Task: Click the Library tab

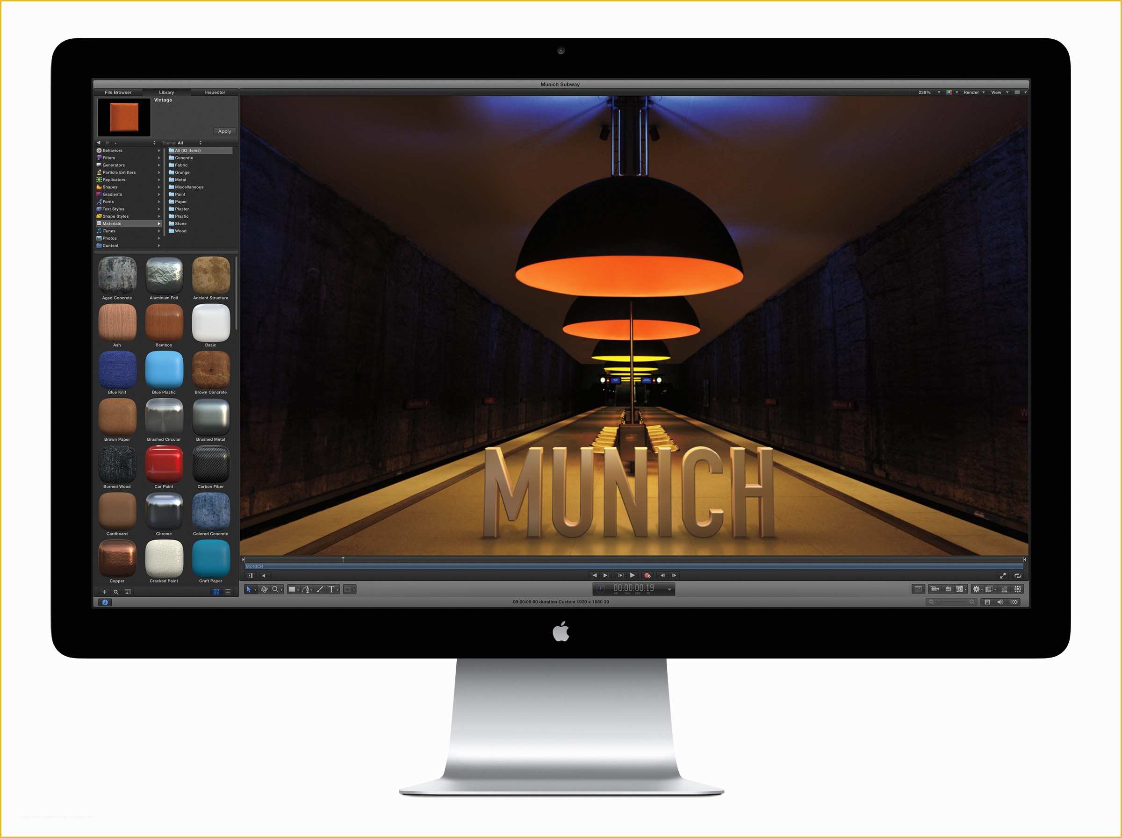Action: click(x=168, y=92)
